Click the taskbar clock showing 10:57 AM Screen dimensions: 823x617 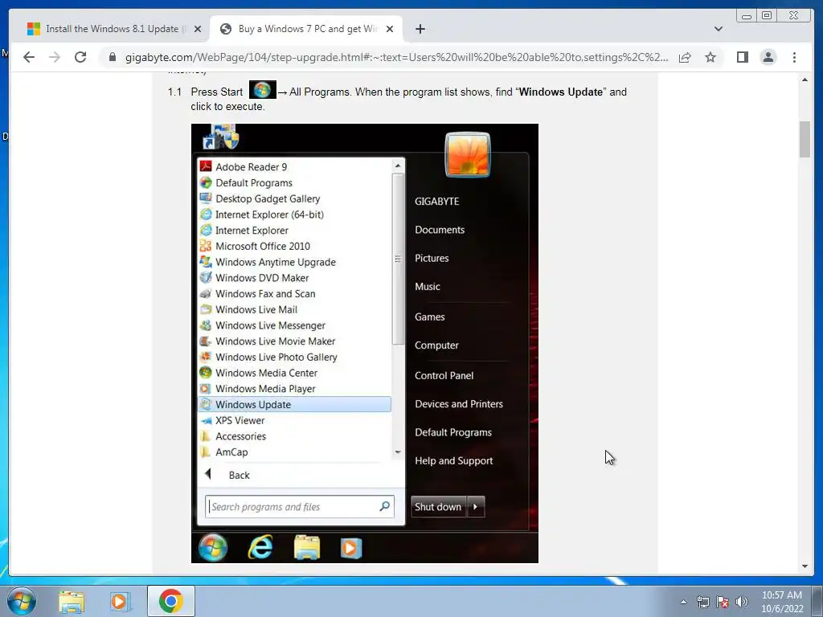click(782, 602)
